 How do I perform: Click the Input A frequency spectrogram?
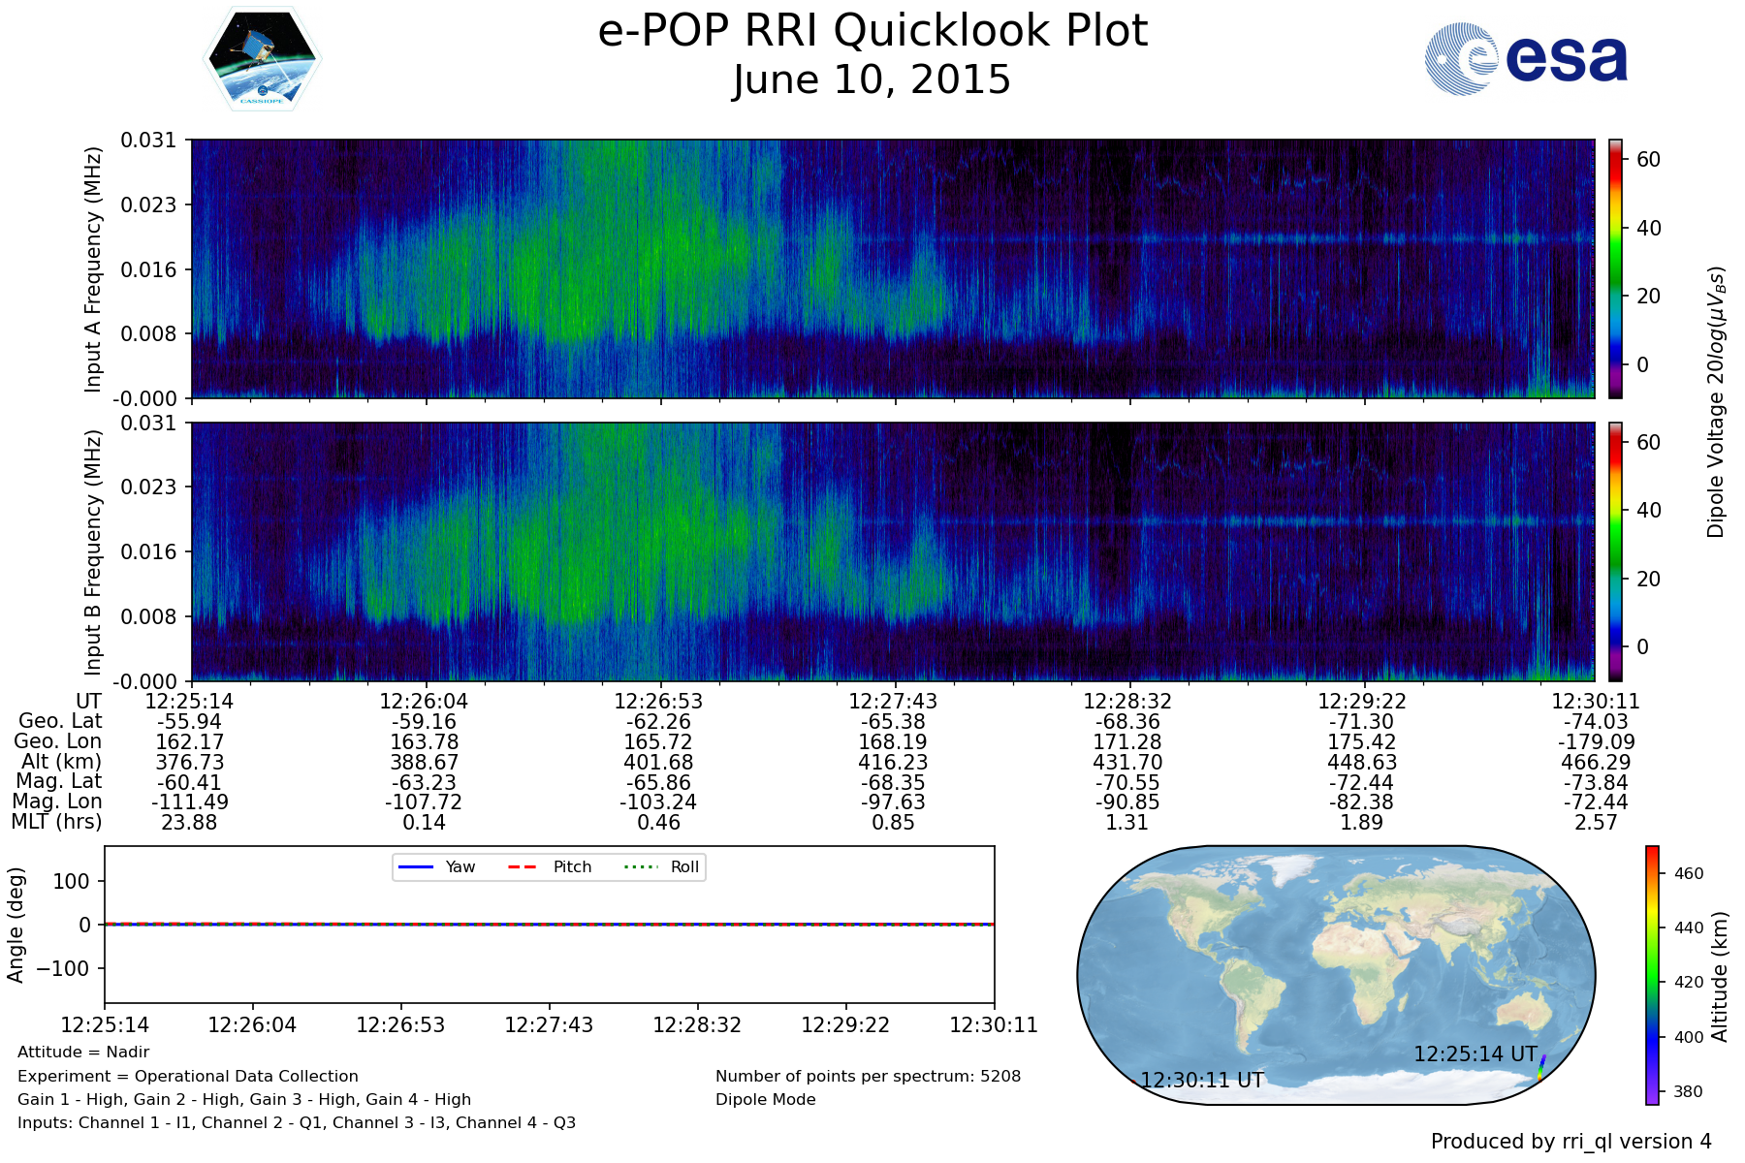coord(892,268)
